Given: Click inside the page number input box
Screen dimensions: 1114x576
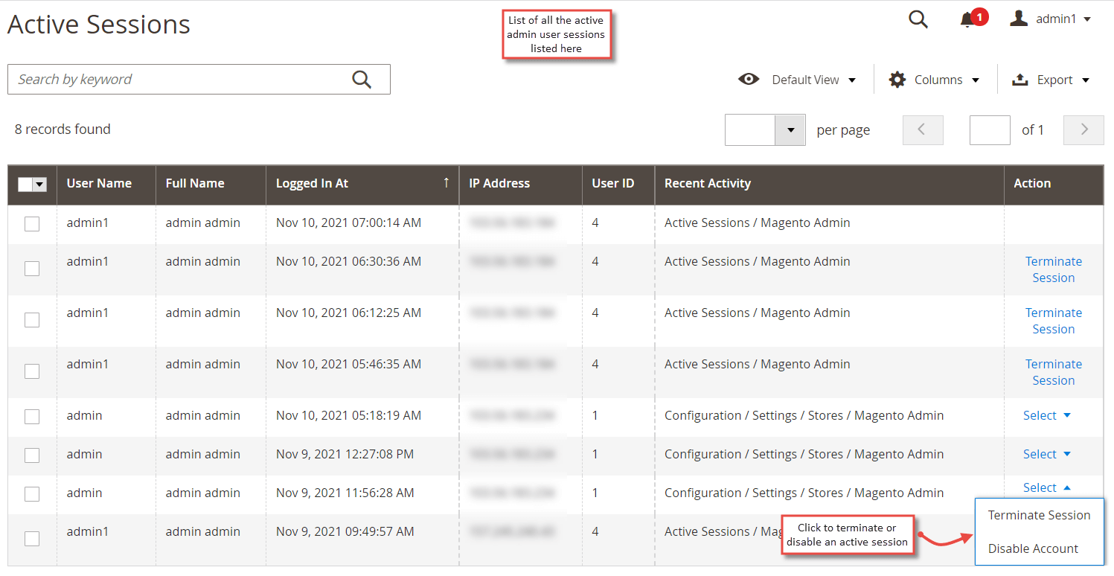Looking at the screenshot, I should click(990, 129).
